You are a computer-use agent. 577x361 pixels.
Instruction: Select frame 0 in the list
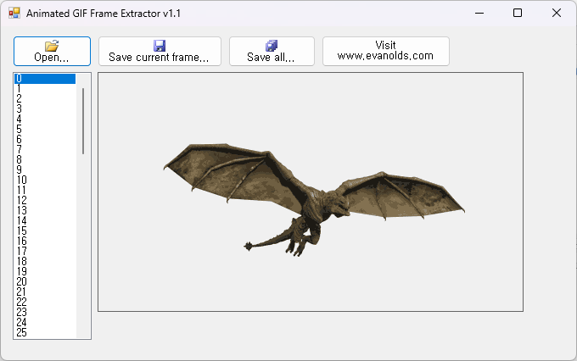45,79
